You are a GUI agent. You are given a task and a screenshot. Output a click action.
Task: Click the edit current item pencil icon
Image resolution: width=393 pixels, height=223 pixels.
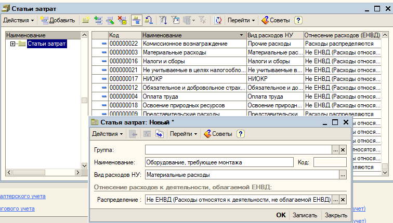pyautogui.click(x=110, y=20)
